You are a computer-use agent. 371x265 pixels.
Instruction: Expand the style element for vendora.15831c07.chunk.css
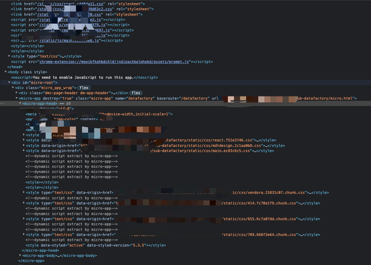coord(24,192)
